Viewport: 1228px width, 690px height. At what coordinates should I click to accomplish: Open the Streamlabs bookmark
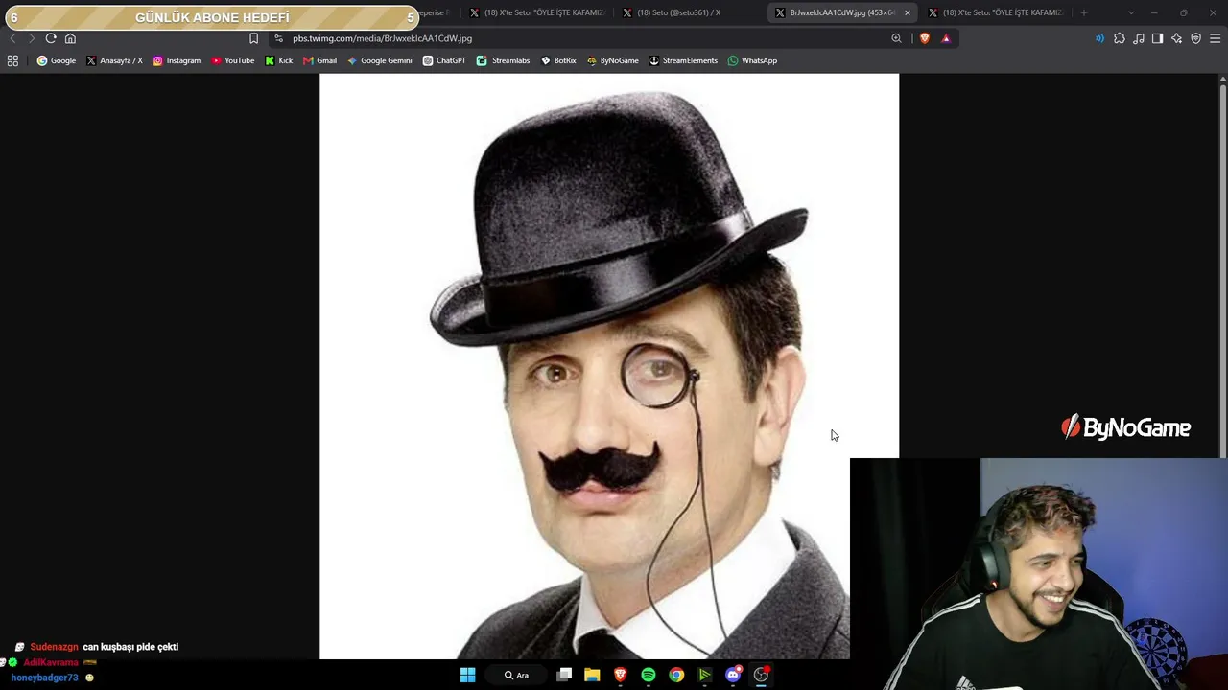(504, 60)
